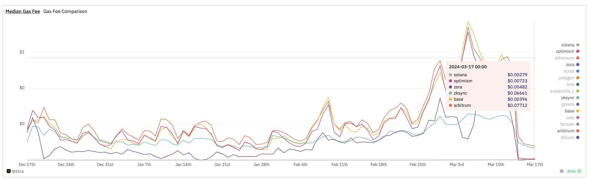
Task: Click the camera screenshot icon
Action: pyautogui.click(x=561, y=171)
